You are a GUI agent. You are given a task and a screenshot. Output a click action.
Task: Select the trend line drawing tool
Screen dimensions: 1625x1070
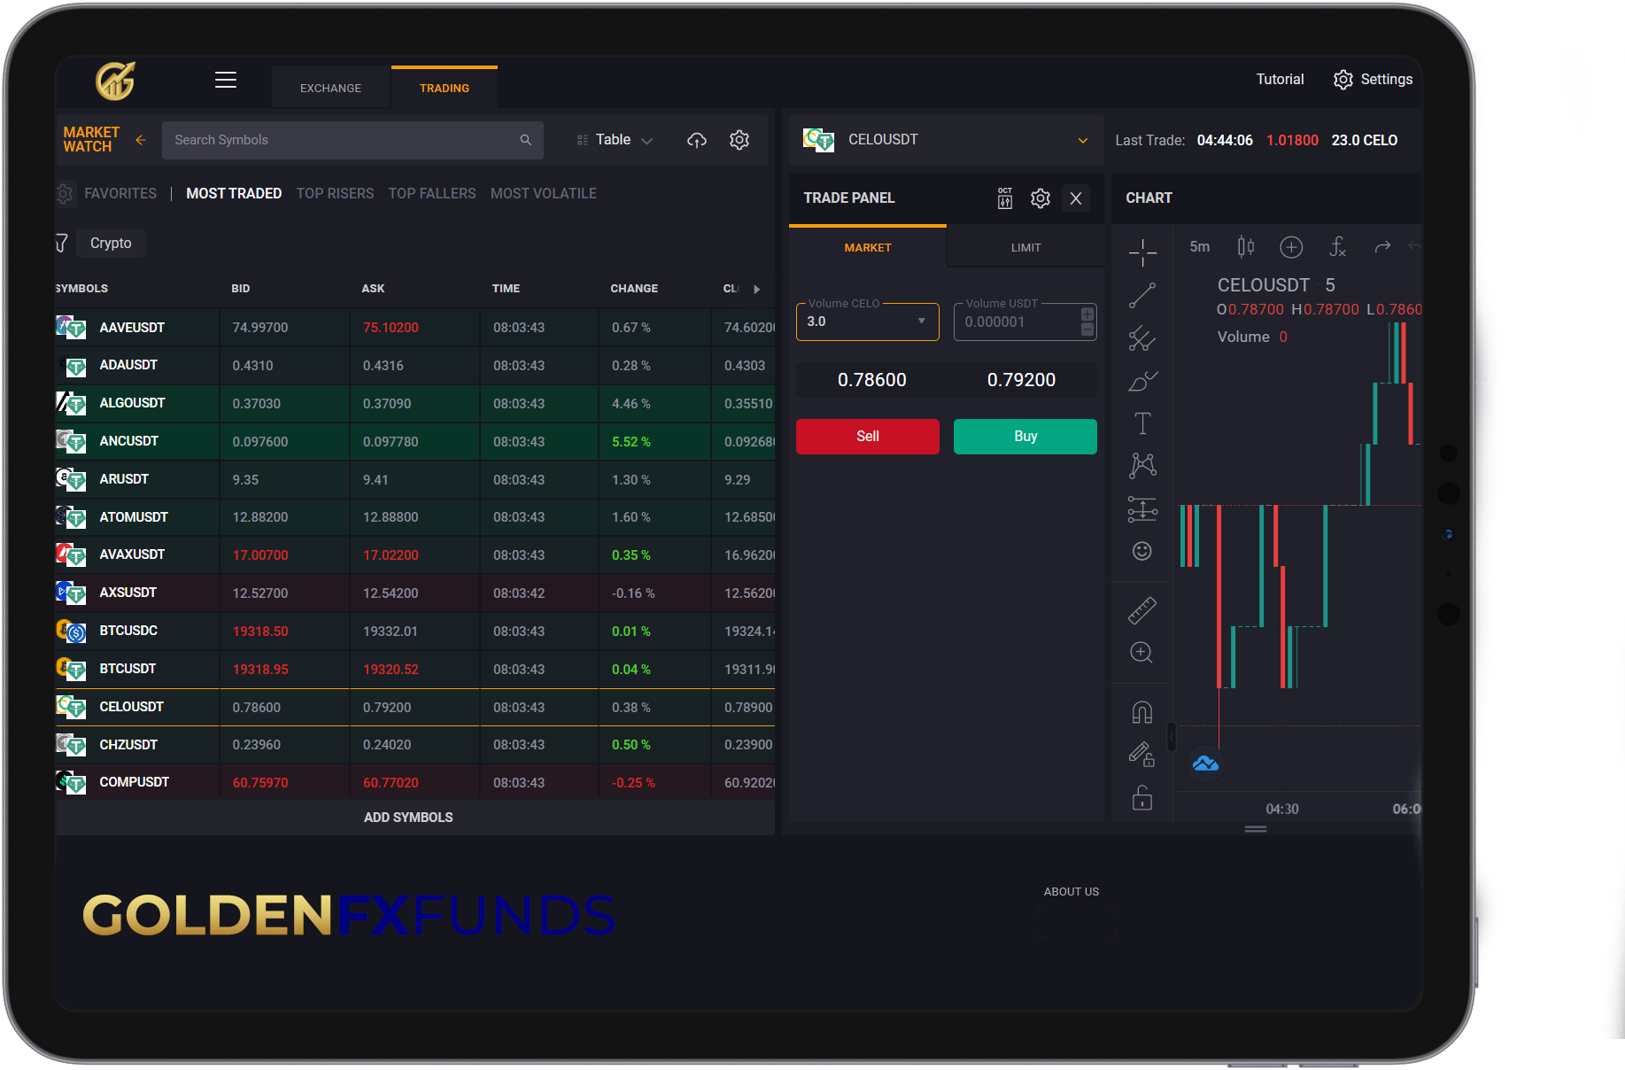[1142, 295]
